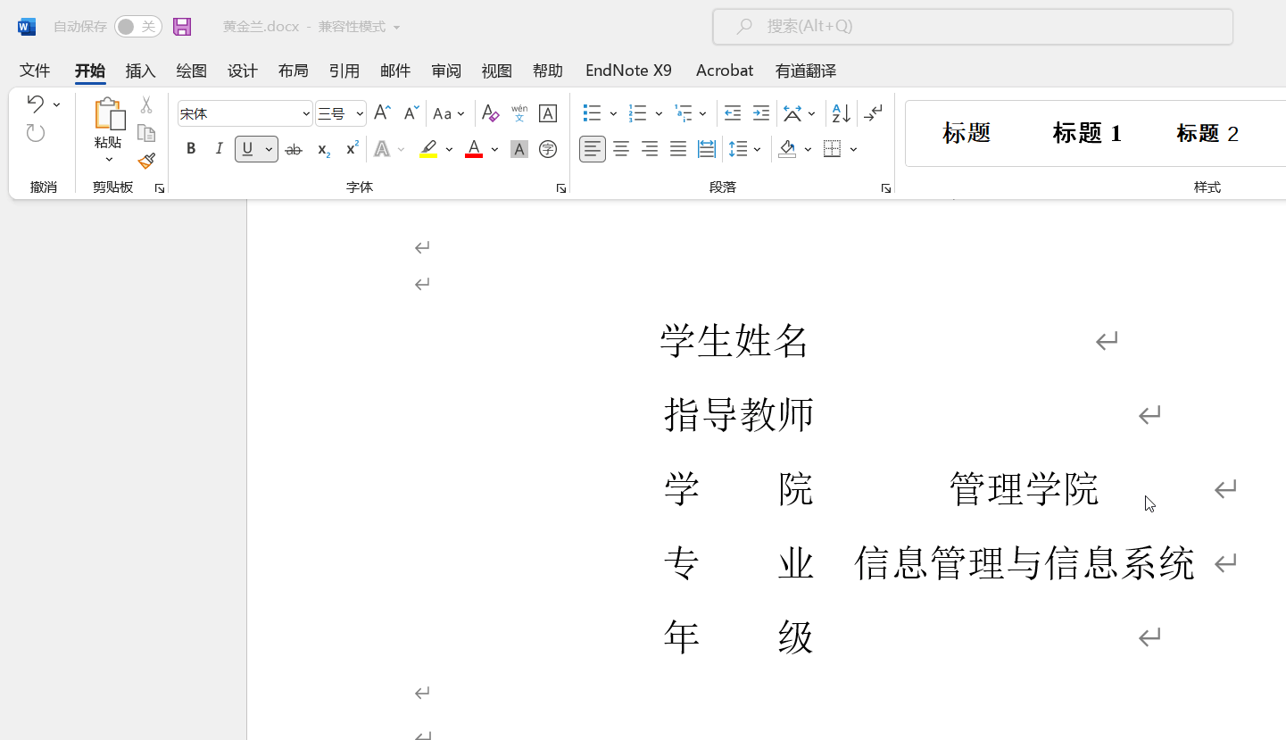
Task: Apply italic formatting
Action: pyautogui.click(x=219, y=148)
